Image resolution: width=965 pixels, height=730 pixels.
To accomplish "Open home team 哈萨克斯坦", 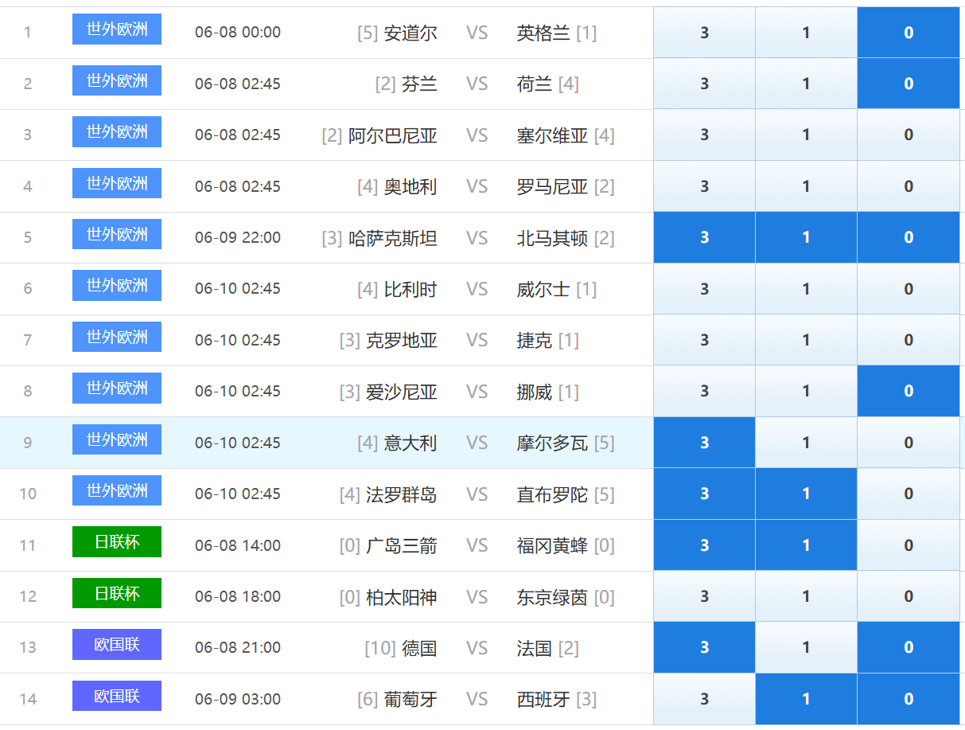I will 393,237.
